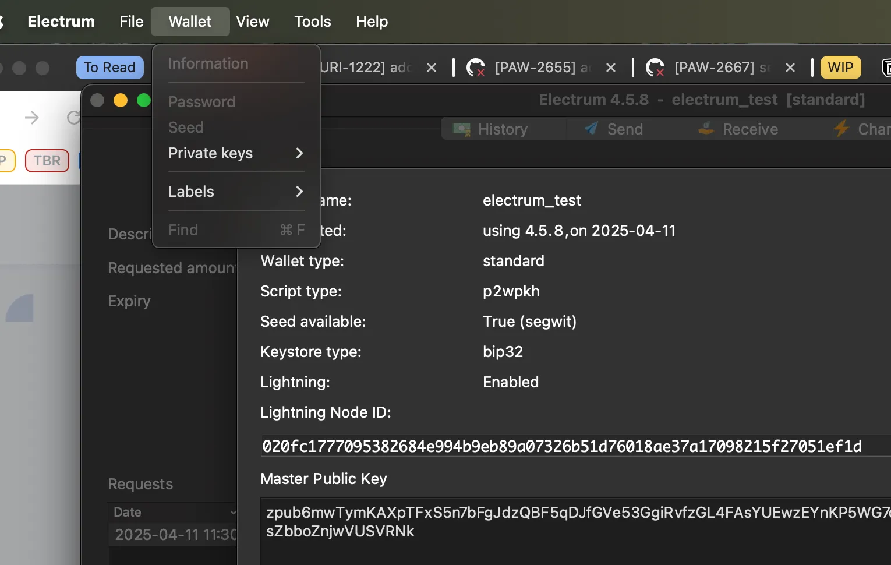
Task: Open the View menu
Action: point(253,22)
